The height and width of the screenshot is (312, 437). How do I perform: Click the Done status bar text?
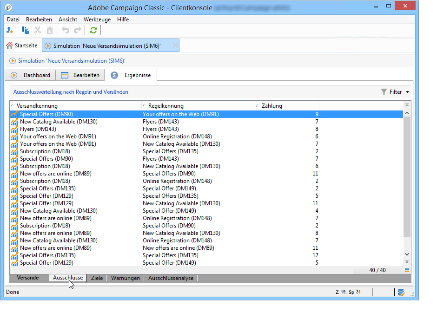click(x=13, y=292)
